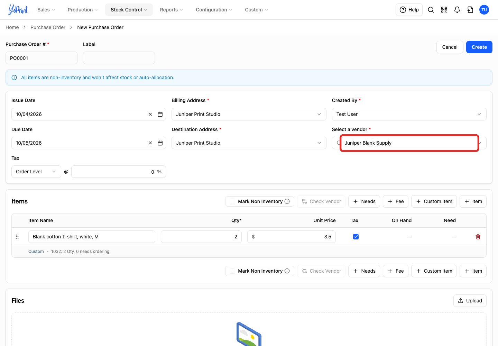The height and width of the screenshot is (346, 498).
Task: Click the info icon in the non-inventory banner
Action: pyautogui.click(x=14, y=78)
